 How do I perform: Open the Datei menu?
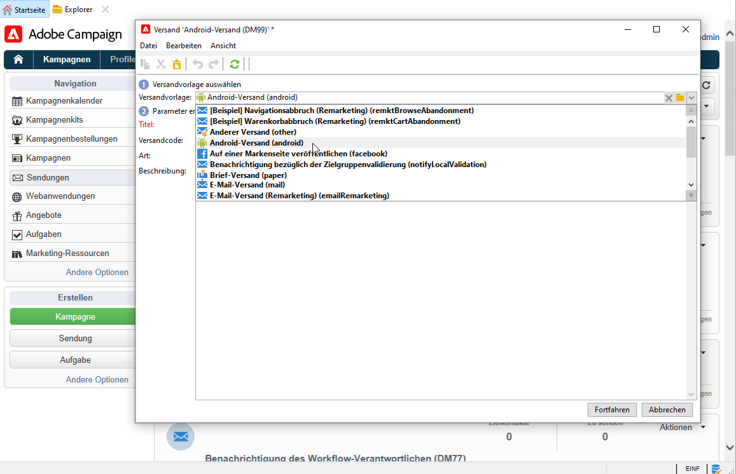click(148, 46)
